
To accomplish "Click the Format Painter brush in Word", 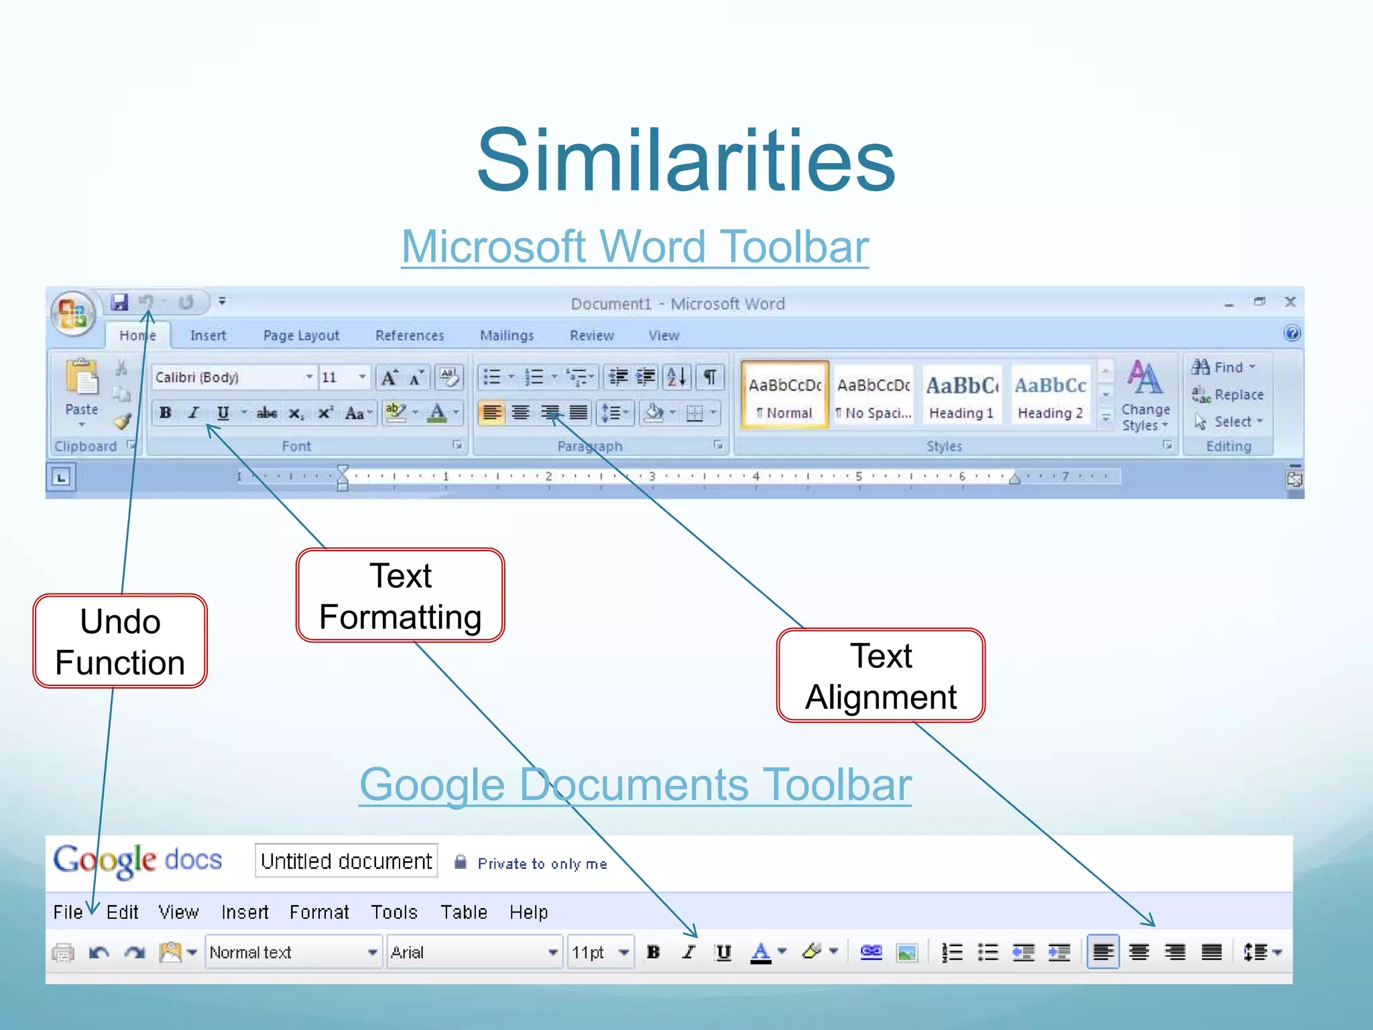I will tap(121, 422).
